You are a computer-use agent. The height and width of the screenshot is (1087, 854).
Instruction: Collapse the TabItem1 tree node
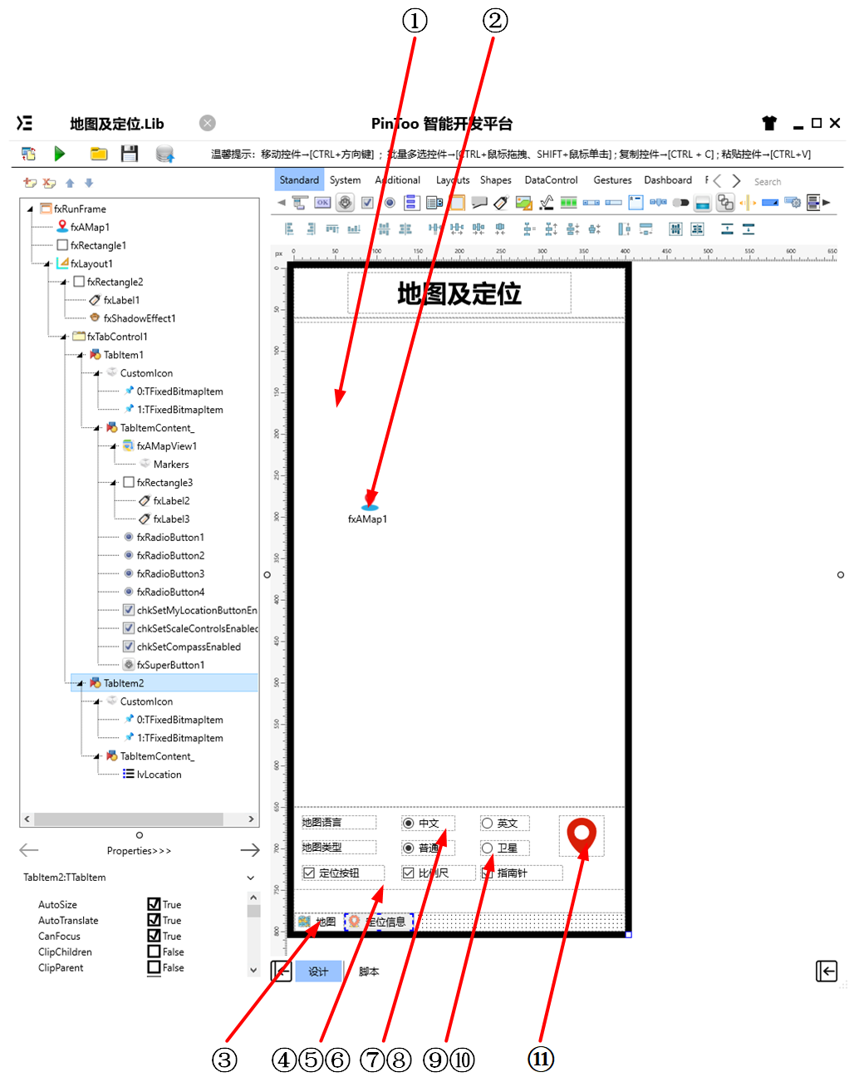click(x=81, y=355)
